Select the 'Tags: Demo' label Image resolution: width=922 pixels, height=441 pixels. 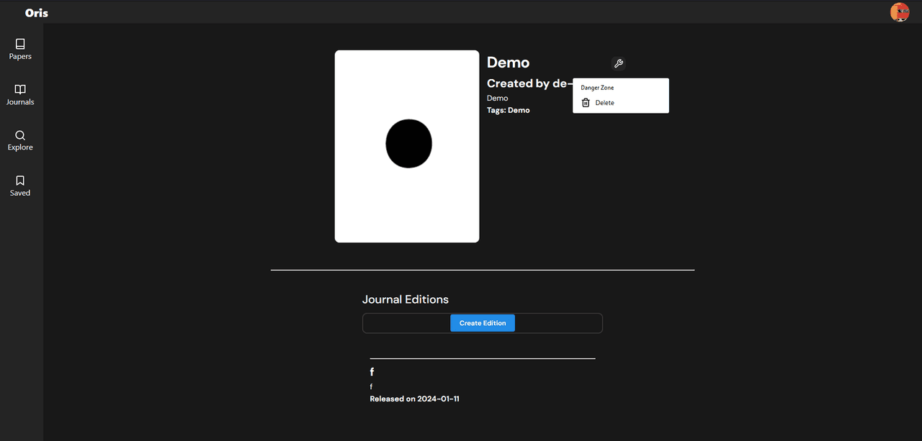[508, 110]
